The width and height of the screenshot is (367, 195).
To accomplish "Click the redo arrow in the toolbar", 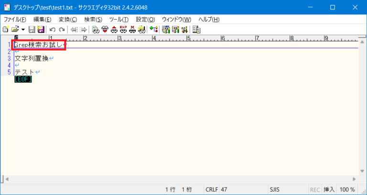I will 61,29.
